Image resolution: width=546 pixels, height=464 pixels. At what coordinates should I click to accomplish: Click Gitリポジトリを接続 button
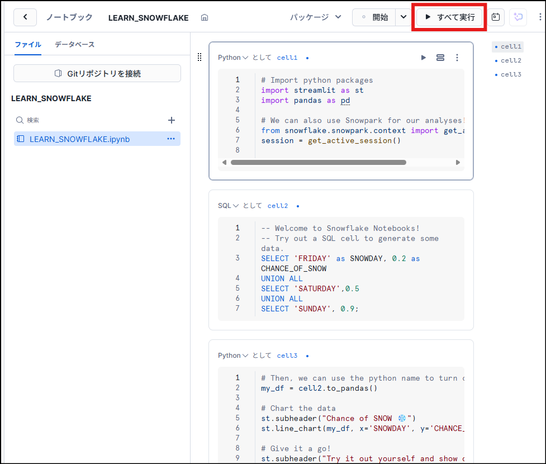(97, 73)
